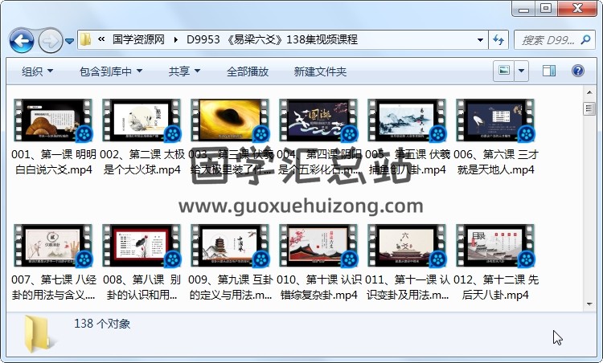Open the 共享 menu
Viewport: 603px width, 363px height.
click(x=184, y=71)
